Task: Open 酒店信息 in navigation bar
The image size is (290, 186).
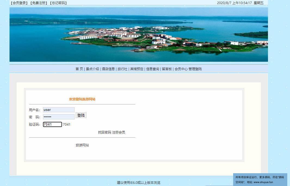Action: click(108, 69)
